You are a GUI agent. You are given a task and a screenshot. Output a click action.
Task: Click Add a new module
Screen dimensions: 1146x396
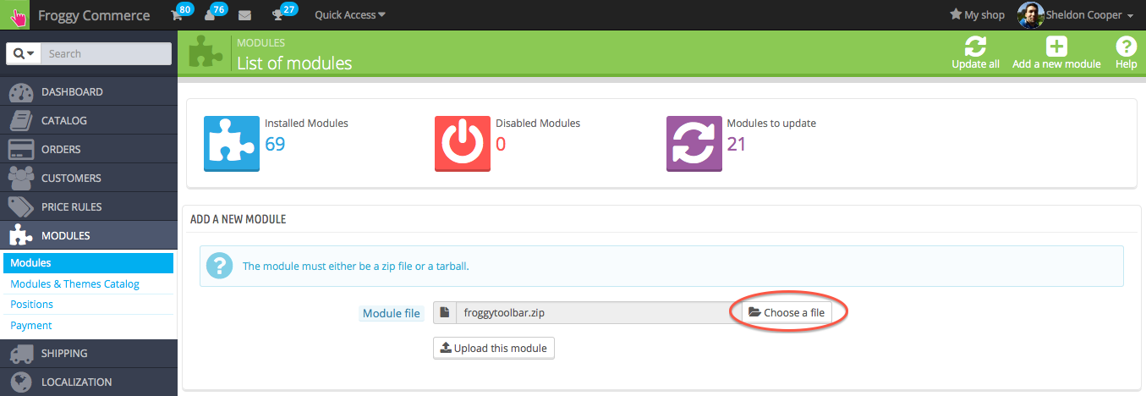pyautogui.click(x=1056, y=52)
